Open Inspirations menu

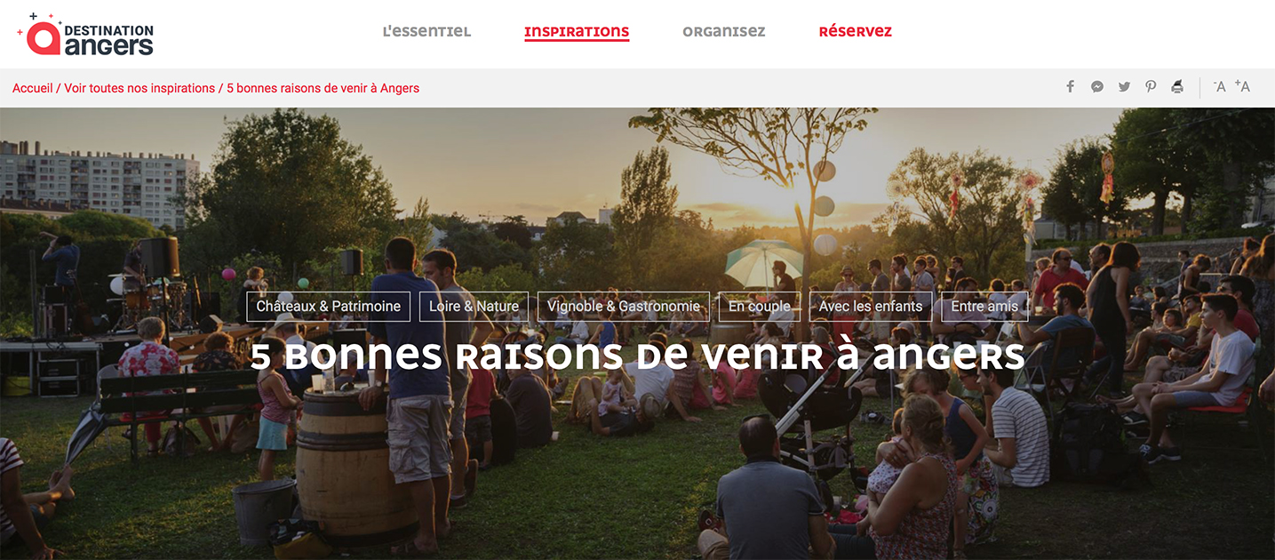tap(577, 32)
